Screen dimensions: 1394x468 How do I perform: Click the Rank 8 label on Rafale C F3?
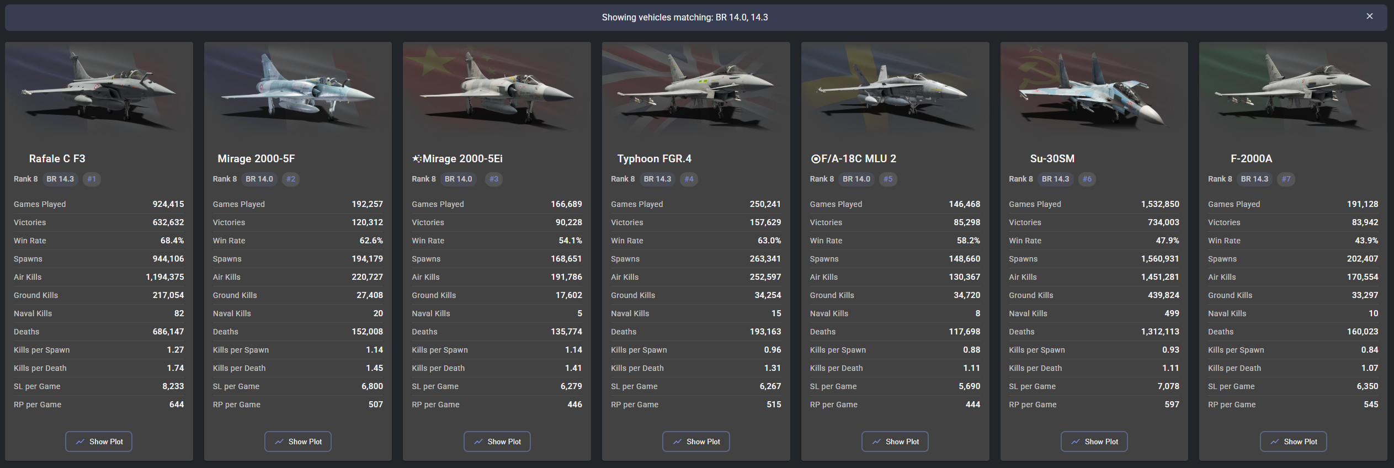click(x=26, y=179)
